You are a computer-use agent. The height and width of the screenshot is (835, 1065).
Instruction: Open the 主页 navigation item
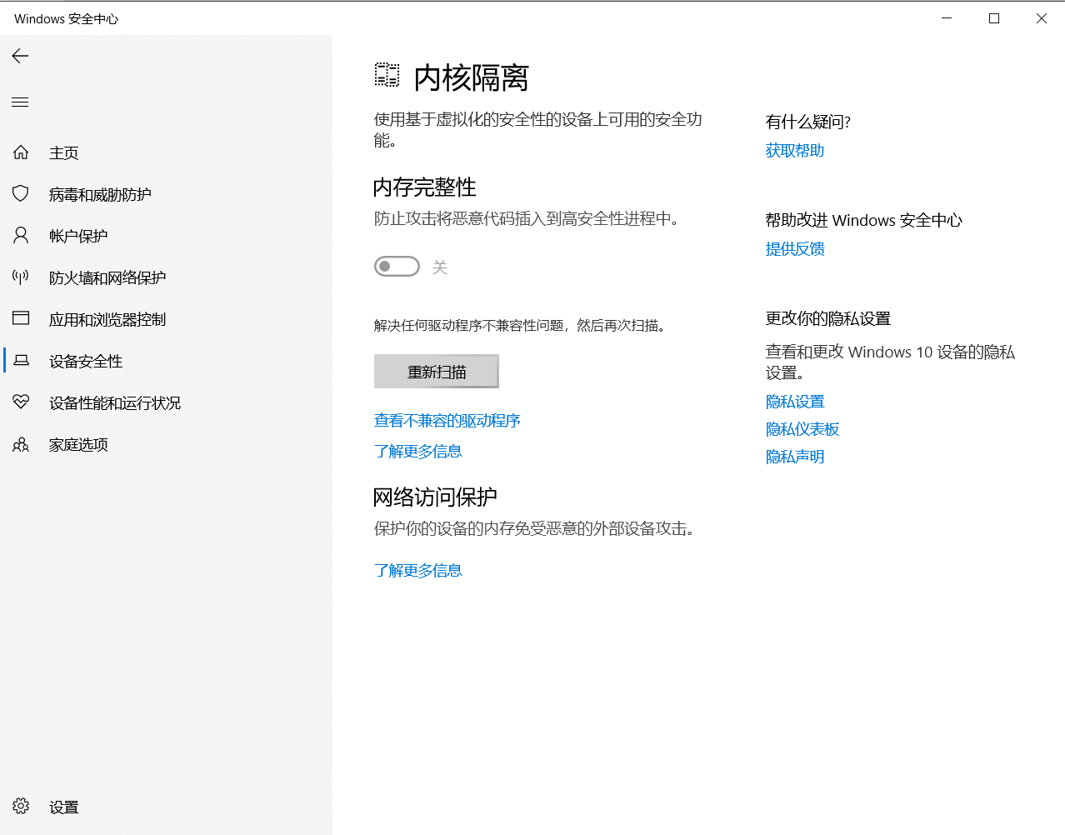coord(167,152)
